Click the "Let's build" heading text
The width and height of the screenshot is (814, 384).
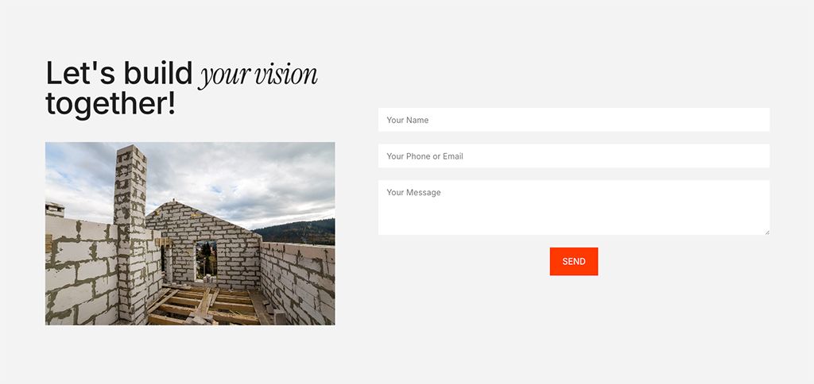coord(119,74)
